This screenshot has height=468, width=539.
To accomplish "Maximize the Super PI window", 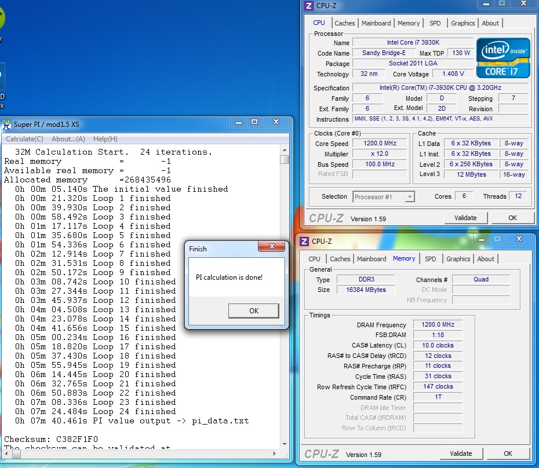I will point(254,122).
